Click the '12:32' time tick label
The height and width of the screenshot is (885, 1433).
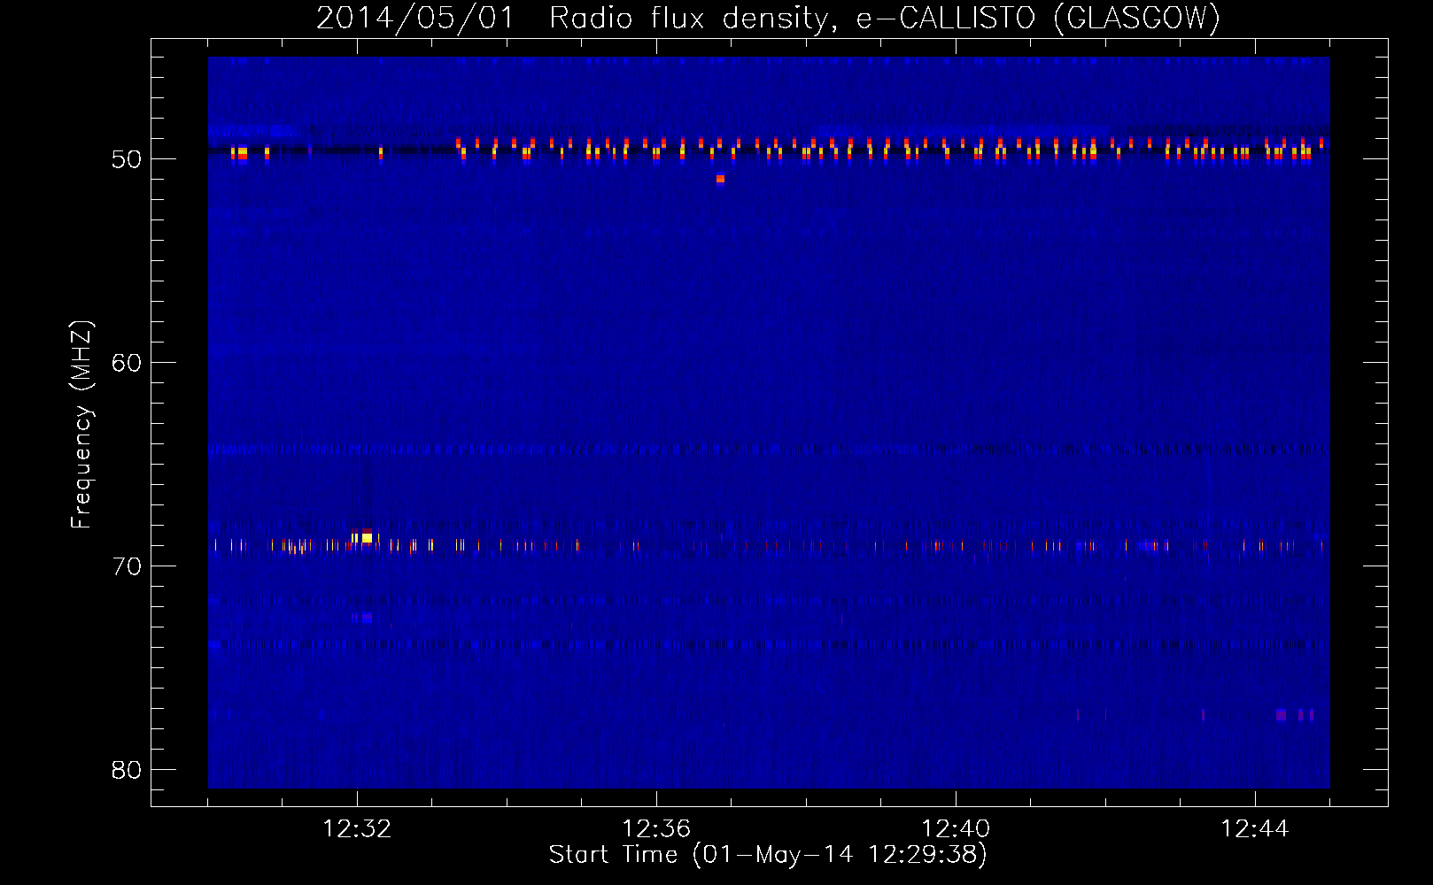click(357, 829)
